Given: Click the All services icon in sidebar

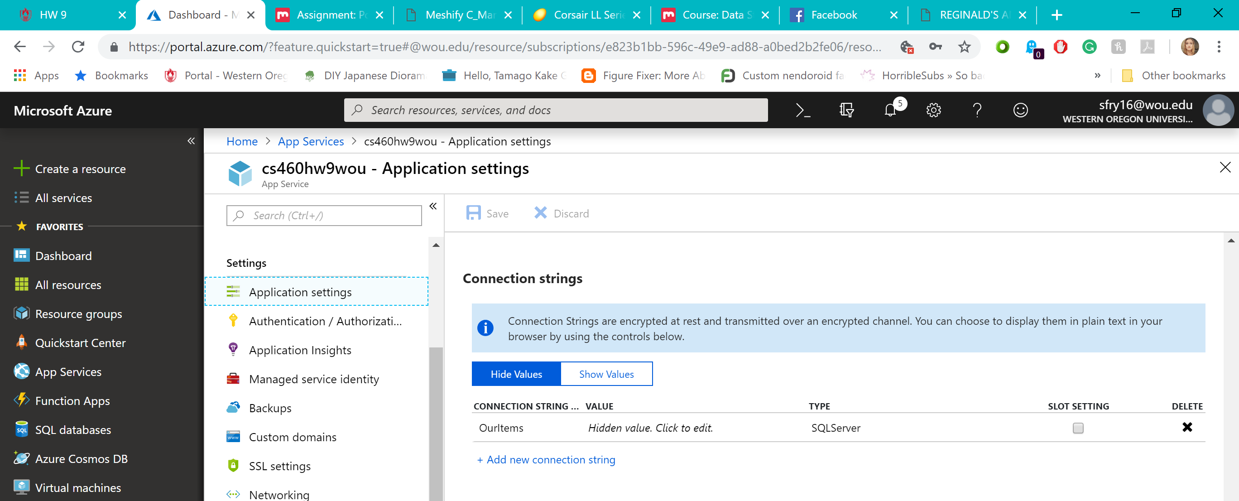Looking at the screenshot, I should click(x=21, y=197).
